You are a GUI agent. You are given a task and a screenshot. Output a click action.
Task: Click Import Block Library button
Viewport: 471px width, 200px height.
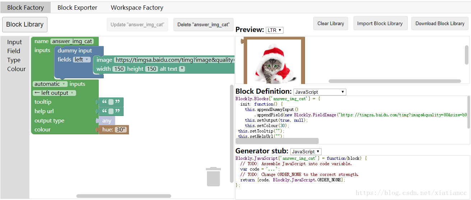coord(380,23)
